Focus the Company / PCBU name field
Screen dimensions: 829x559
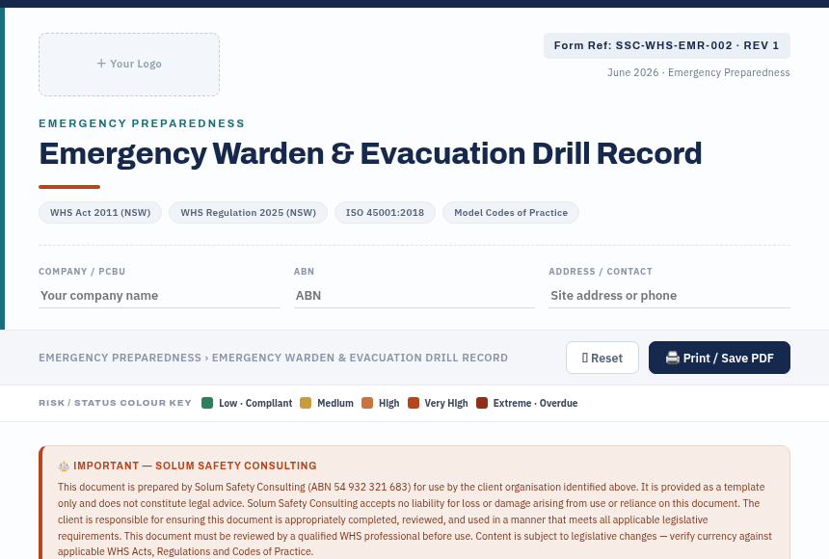click(159, 296)
